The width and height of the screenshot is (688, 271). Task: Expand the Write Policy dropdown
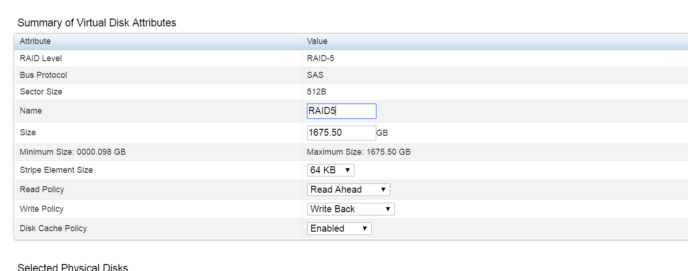(x=350, y=209)
